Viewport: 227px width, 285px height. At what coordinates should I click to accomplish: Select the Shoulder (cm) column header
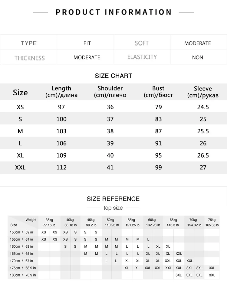tap(110, 92)
